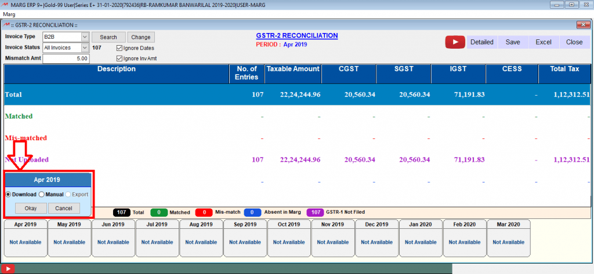Click the Apr 2019 popup title bar
Viewport: 594px width, 274px height.
pyautogui.click(x=48, y=180)
